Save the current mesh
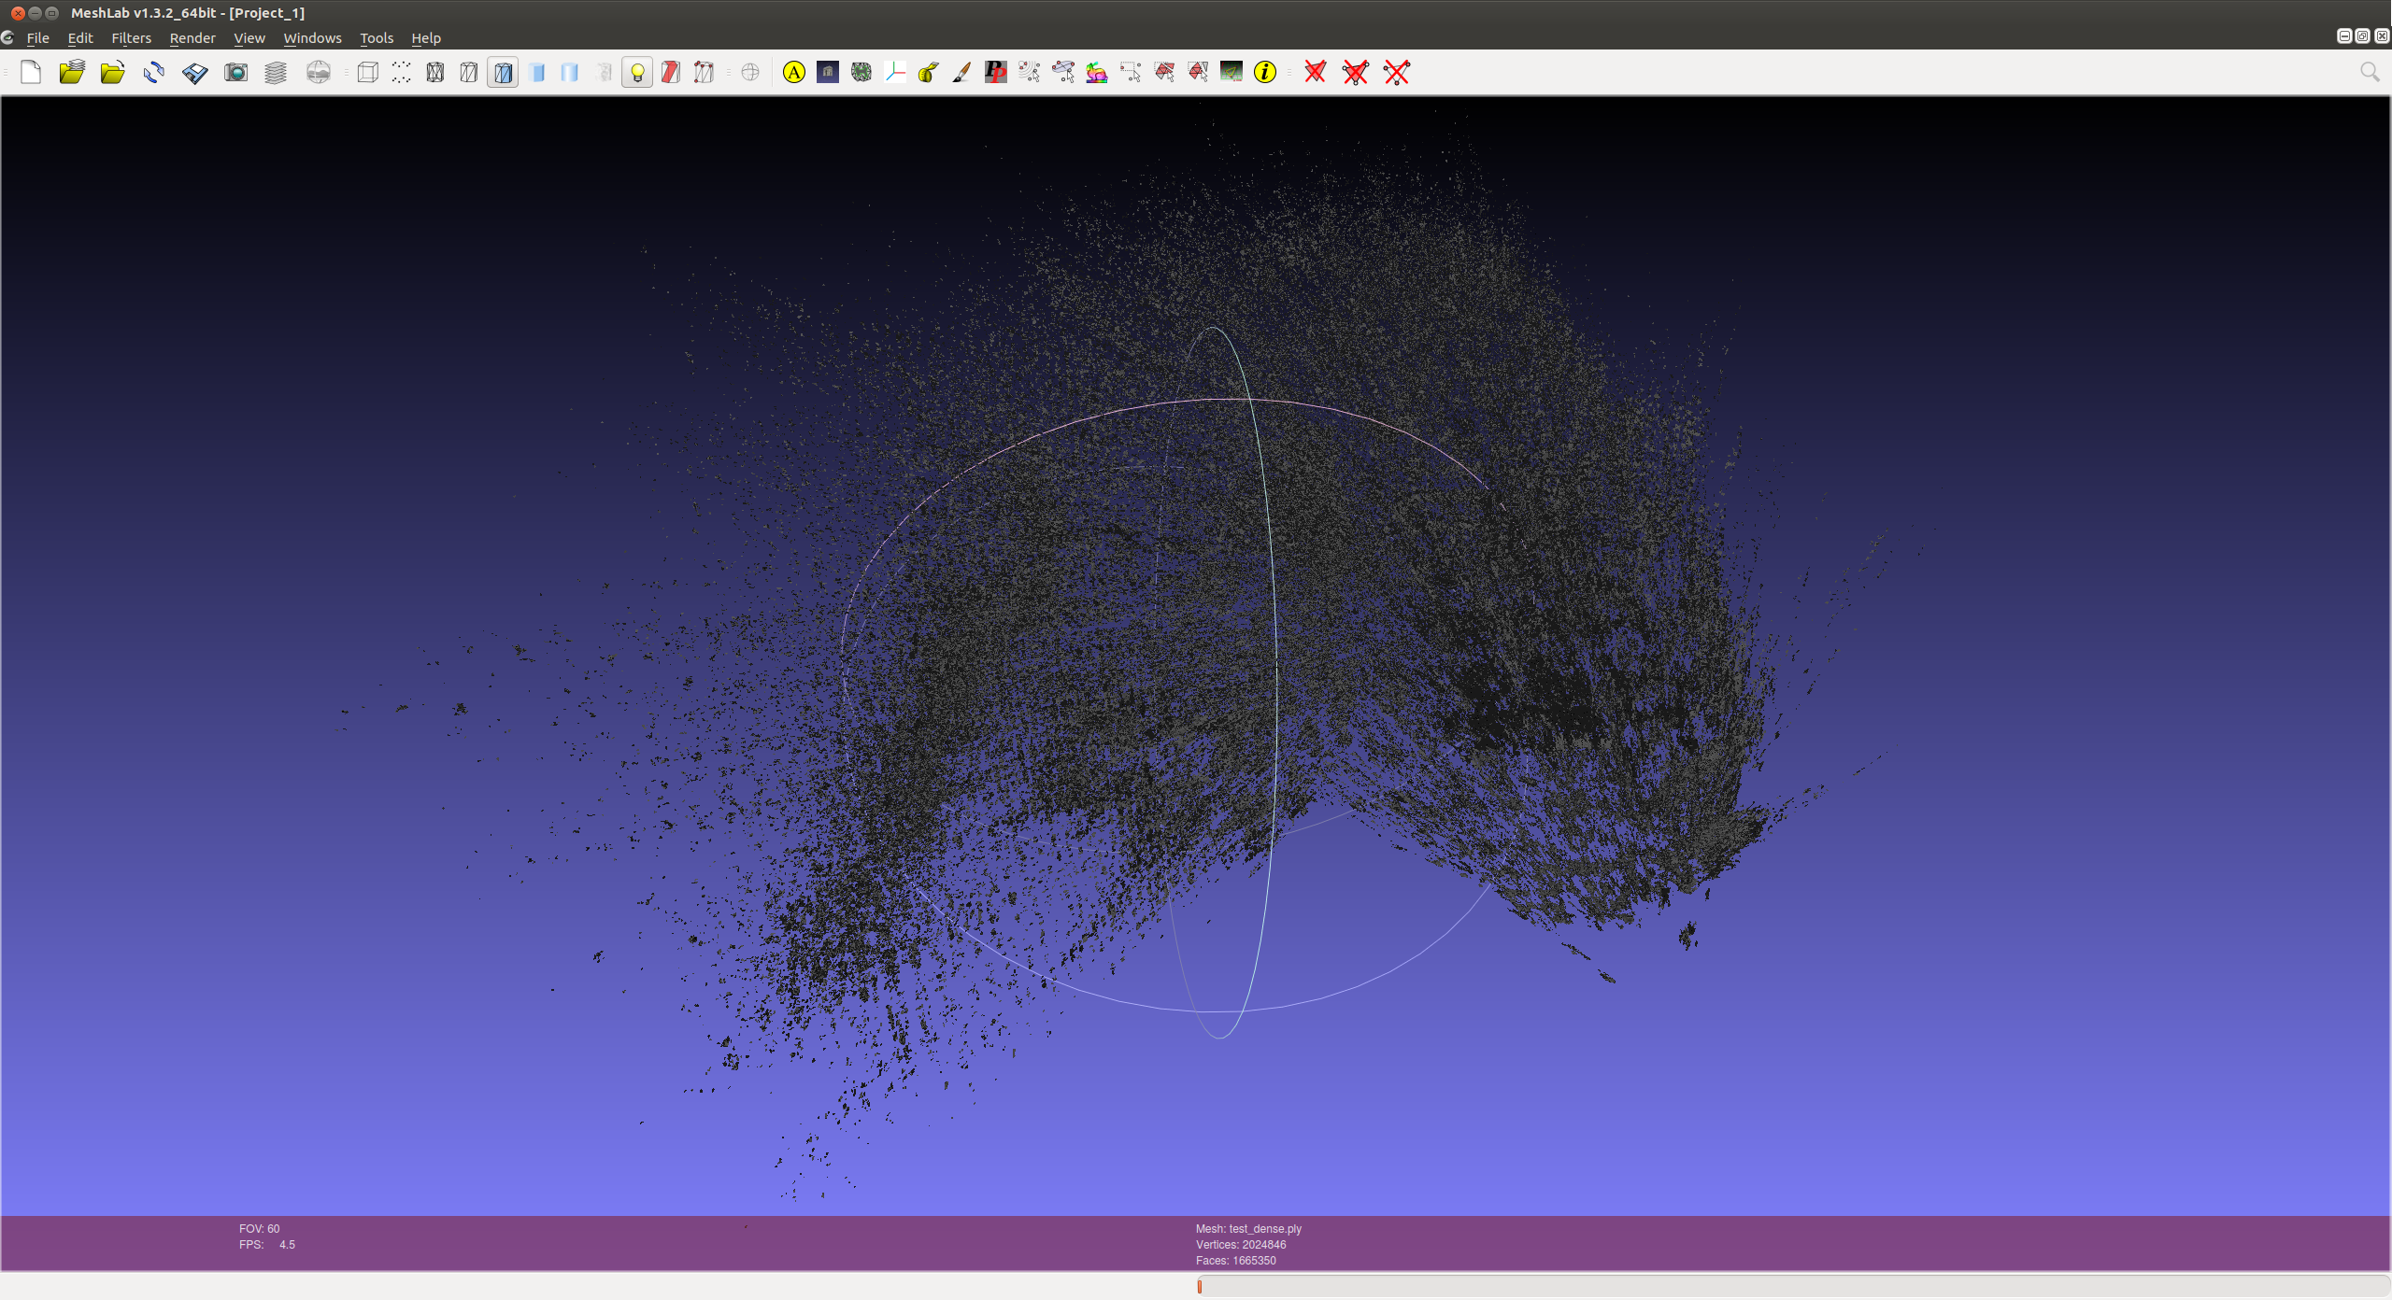 pos(193,72)
